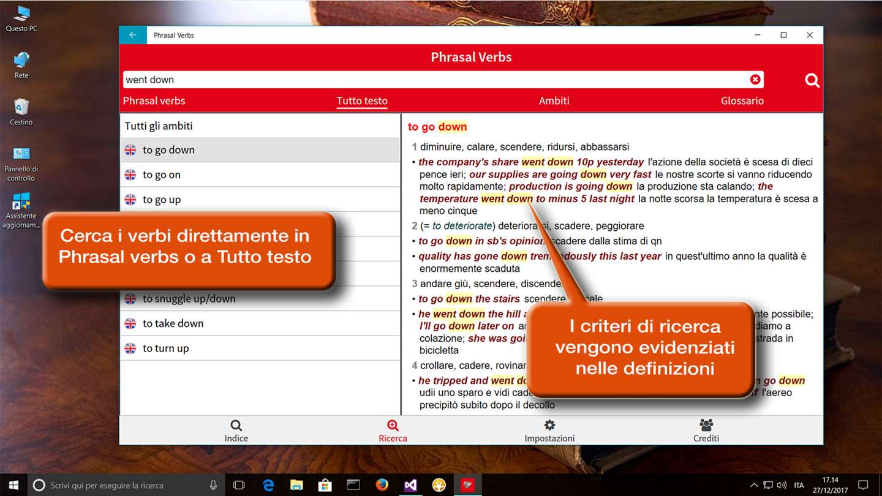The width and height of the screenshot is (882, 496).
Task: Open Cestino desktop icon
Action: click(21, 111)
